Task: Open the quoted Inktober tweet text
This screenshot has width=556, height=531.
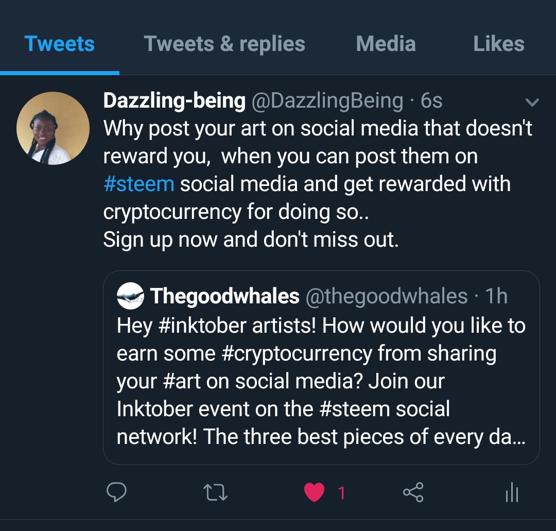Action: pyautogui.click(x=320, y=381)
